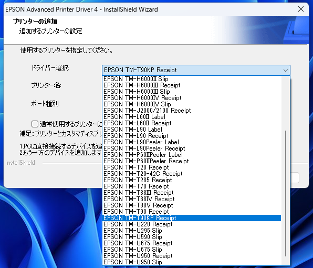Choose EPSON TM-H6000II Slip
This screenshot has width=313, height=268.
pos(192,79)
